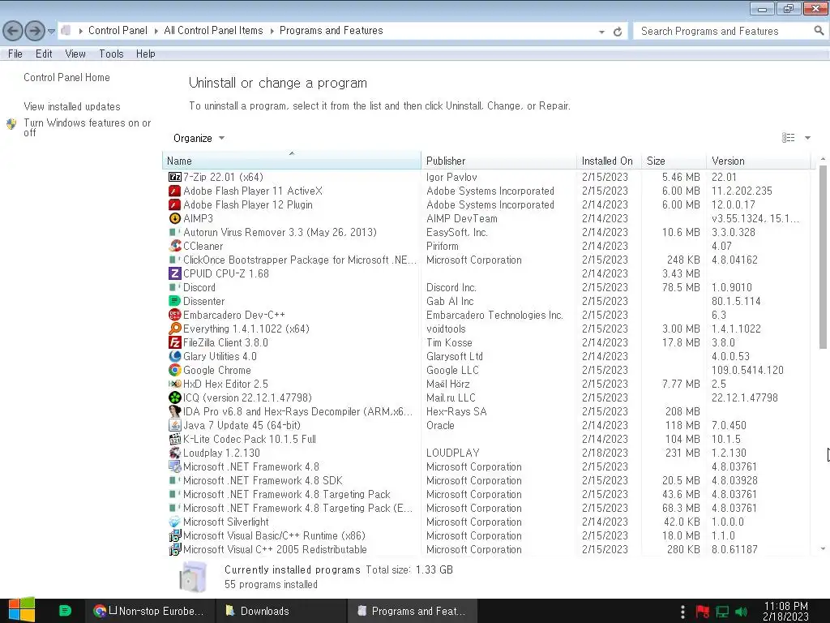Expand the chevron after Control Panel breadcrumb
Screen dimensions: 830x623
pyautogui.click(x=156, y=32)
